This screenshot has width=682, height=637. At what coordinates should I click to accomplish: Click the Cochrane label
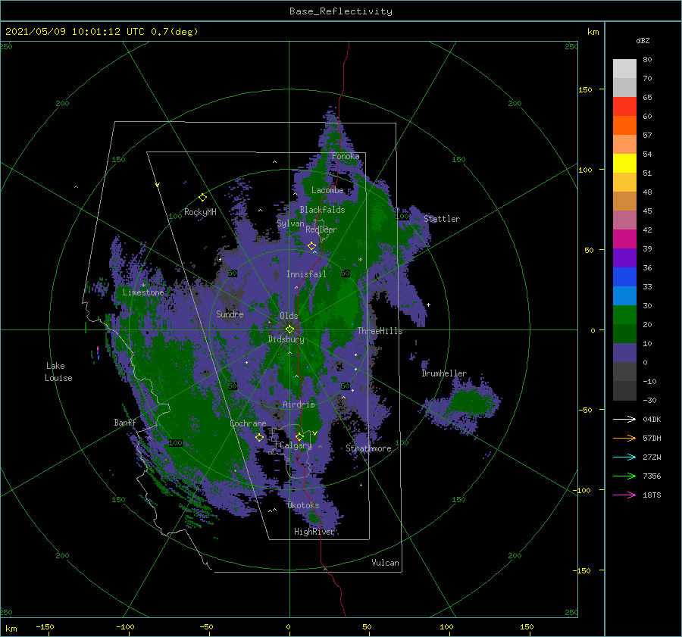248,423
